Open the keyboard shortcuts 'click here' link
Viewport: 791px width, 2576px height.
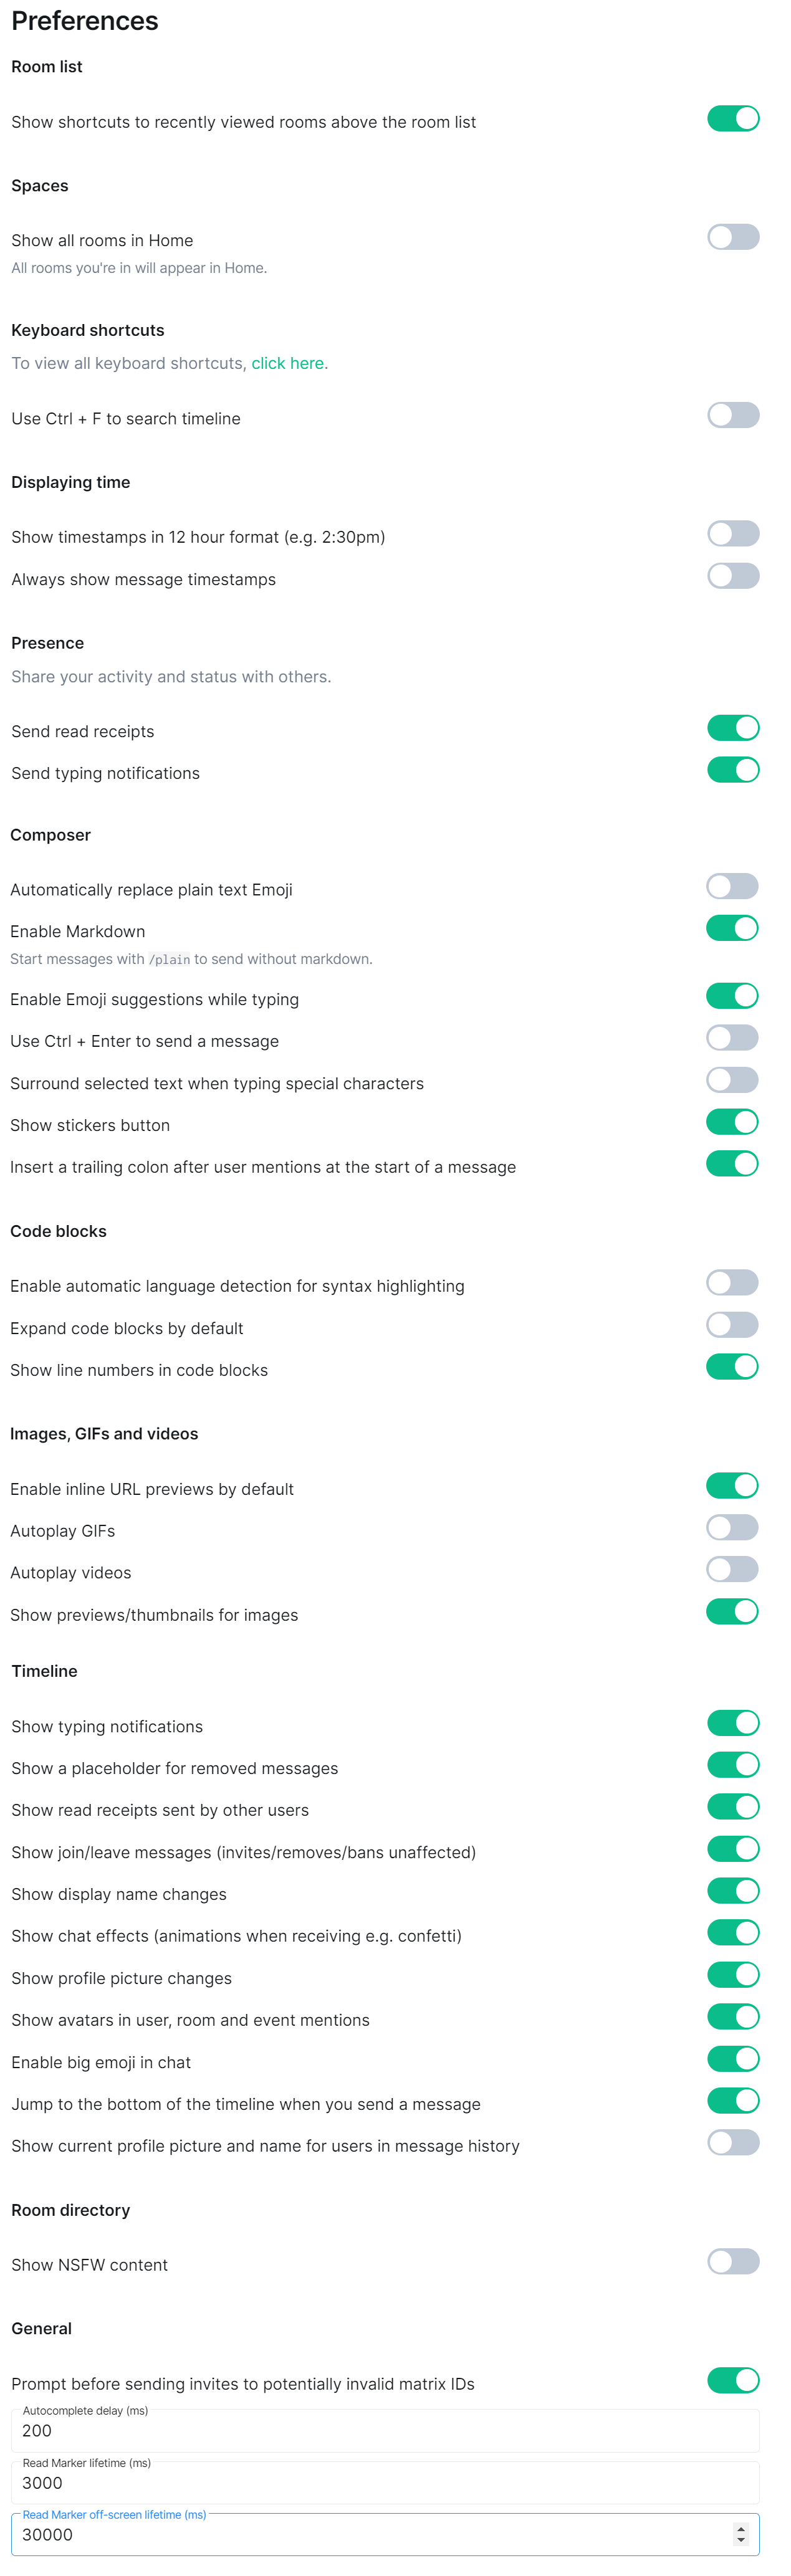point(287,363)
